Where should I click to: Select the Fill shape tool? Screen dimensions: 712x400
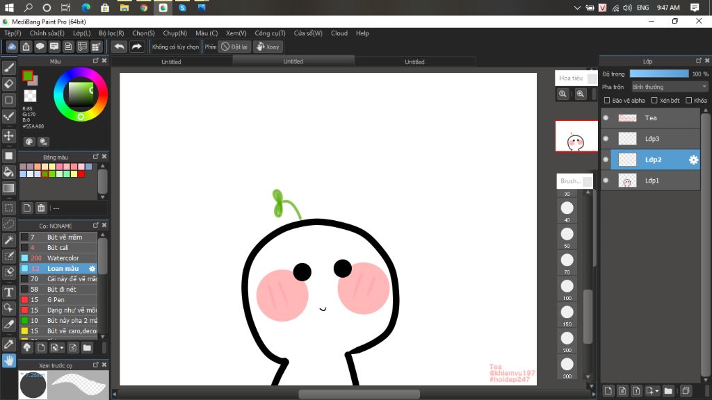pos(8,156)
